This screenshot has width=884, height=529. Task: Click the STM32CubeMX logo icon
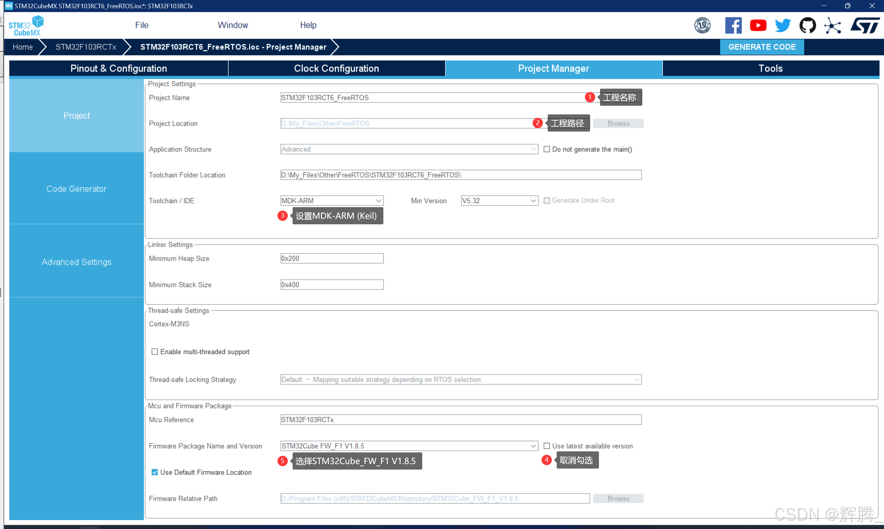26,26
